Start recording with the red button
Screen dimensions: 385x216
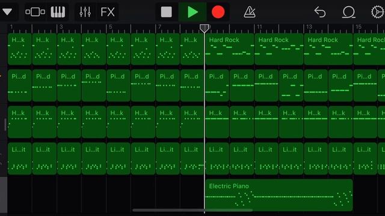coord(218,12)
